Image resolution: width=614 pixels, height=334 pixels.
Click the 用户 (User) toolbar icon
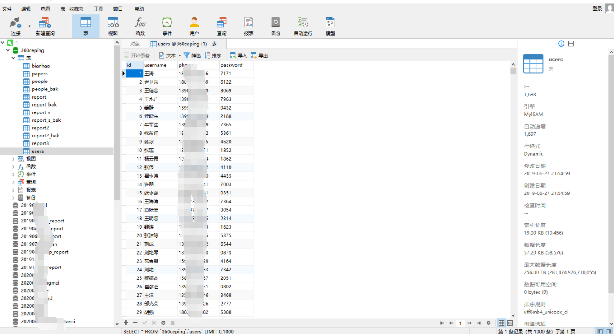[x=194, y=26]
